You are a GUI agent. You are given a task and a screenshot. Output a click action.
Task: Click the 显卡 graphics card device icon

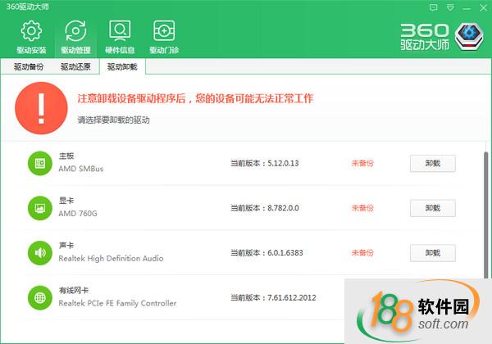(39, 207)
